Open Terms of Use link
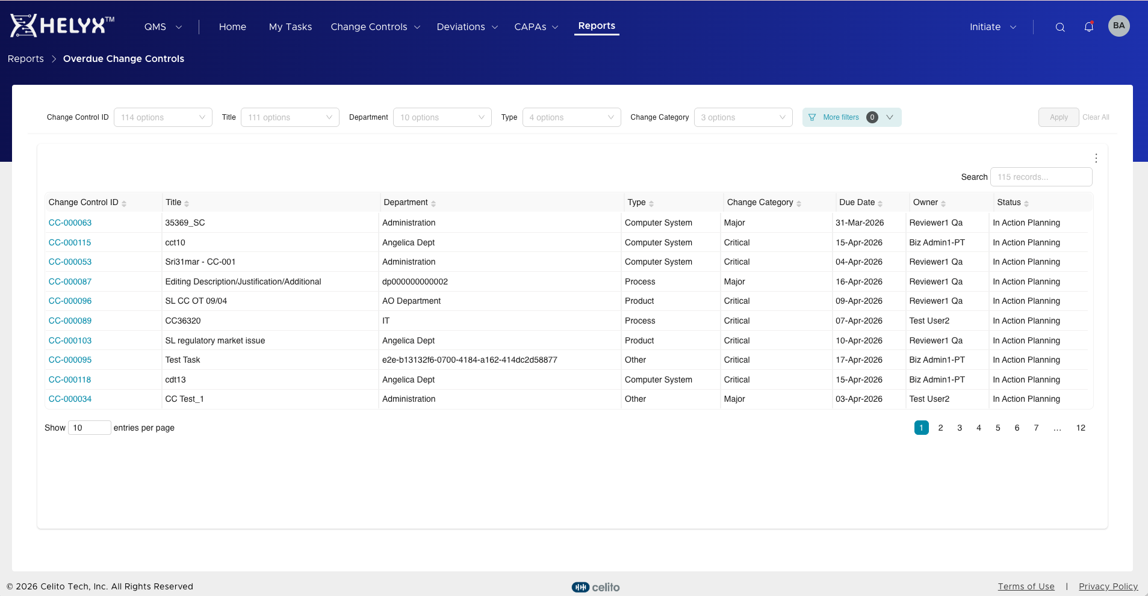The height and width of the screenshot is (596, 1148). pyautogui.click(x=1026, y=586)
